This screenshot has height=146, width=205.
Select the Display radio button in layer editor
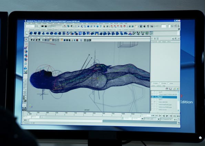tap(152, 83)
